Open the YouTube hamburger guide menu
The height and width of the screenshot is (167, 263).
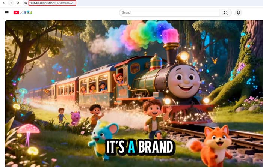7,12
